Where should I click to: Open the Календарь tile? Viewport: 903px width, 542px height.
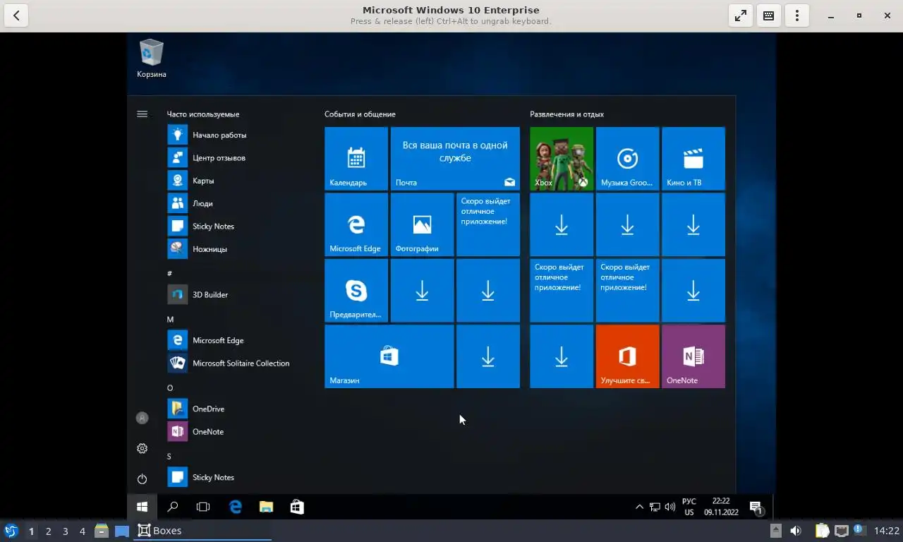(x=356, y=159)
